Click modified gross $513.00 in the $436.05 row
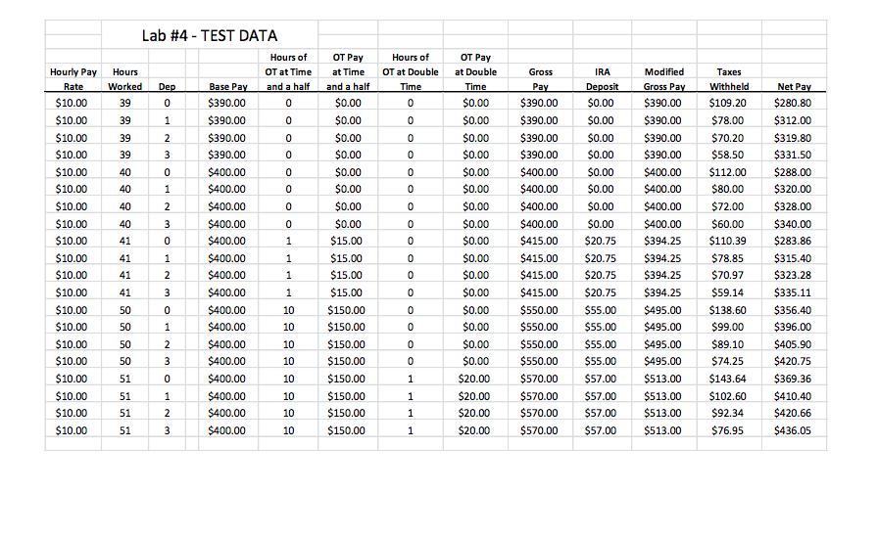 [x=662, y=430]
